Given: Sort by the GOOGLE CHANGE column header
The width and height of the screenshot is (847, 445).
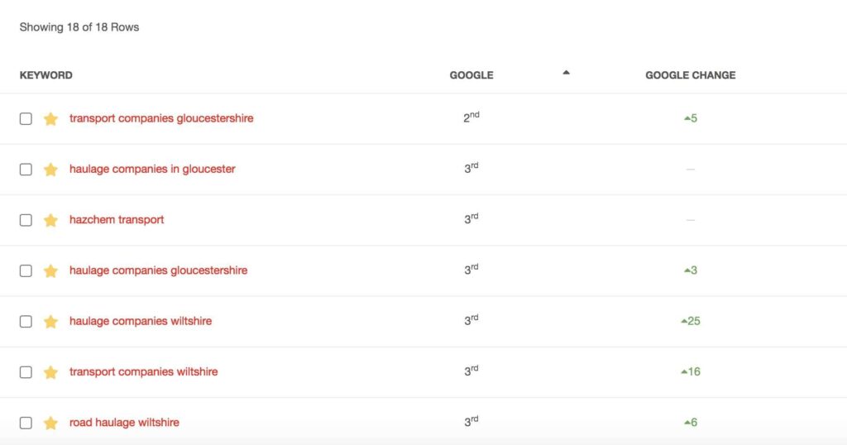Looking at the screenshot, I should coord(691,75).
